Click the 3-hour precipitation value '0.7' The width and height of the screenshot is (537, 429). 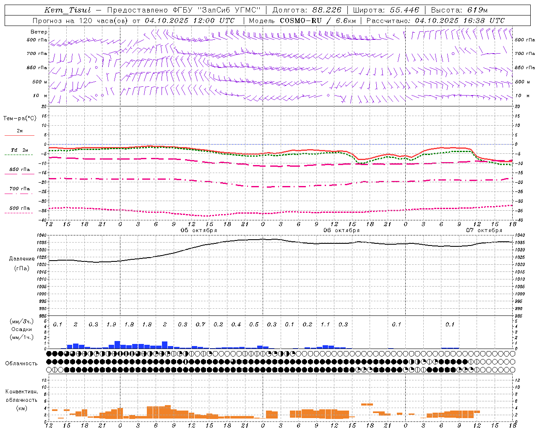pyautogui.click(x=201, y=325)
